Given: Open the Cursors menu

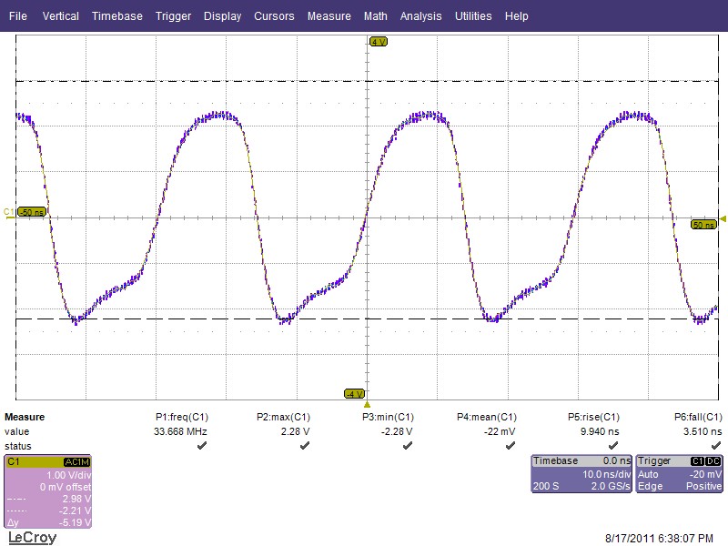Looking at the screenshot, I should [x=274, y=16].
